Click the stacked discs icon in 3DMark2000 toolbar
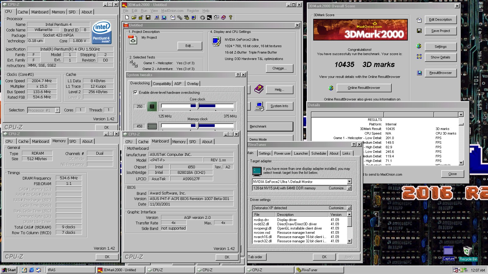The height and width of the screenshot is (274, 488). 216,17
